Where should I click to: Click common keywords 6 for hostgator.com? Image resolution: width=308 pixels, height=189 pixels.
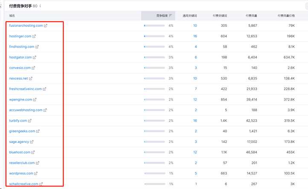(x=196, y=57)
